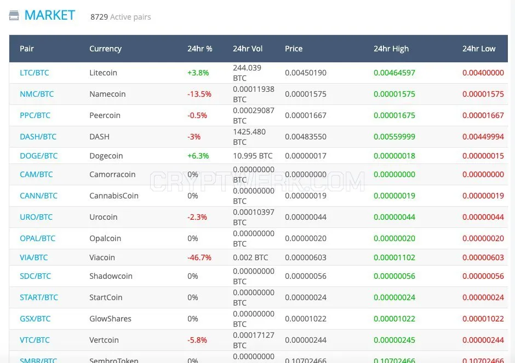
Task: Sort the table by Pair column header
Action: pyautogui.click(x=27, y=49)
